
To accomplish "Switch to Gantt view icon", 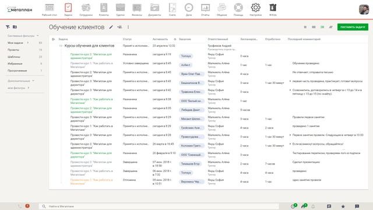I will coord(331,27).
